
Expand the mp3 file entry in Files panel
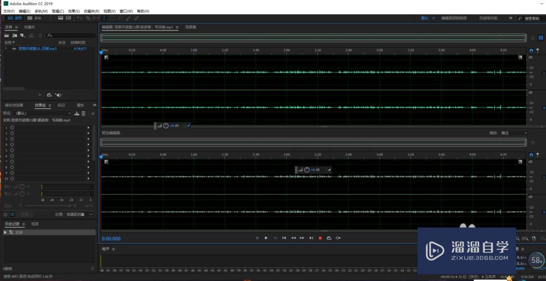pyautogui.click(x=6, y=49)
